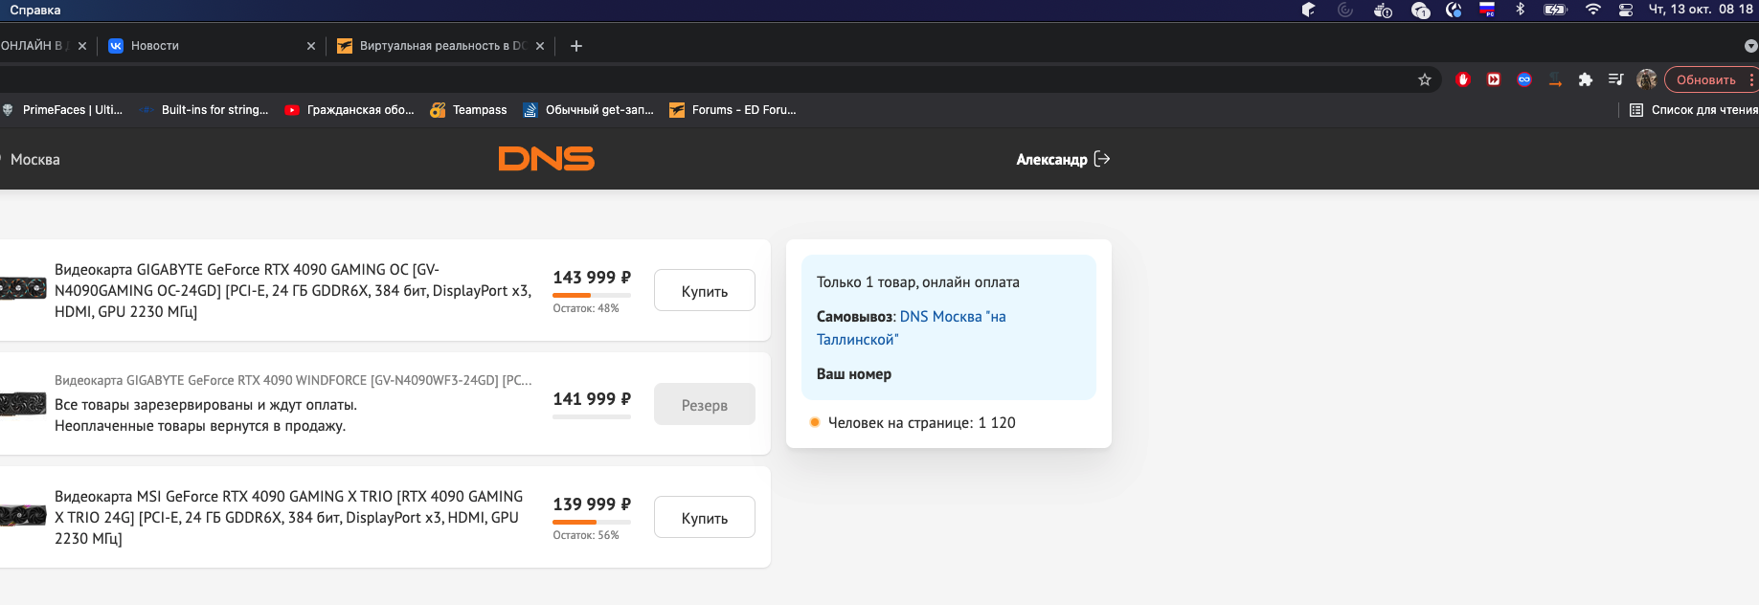Open the Teampass bookmark
This screenshot has height=605, width=1759.
click(x=468, y=110)
